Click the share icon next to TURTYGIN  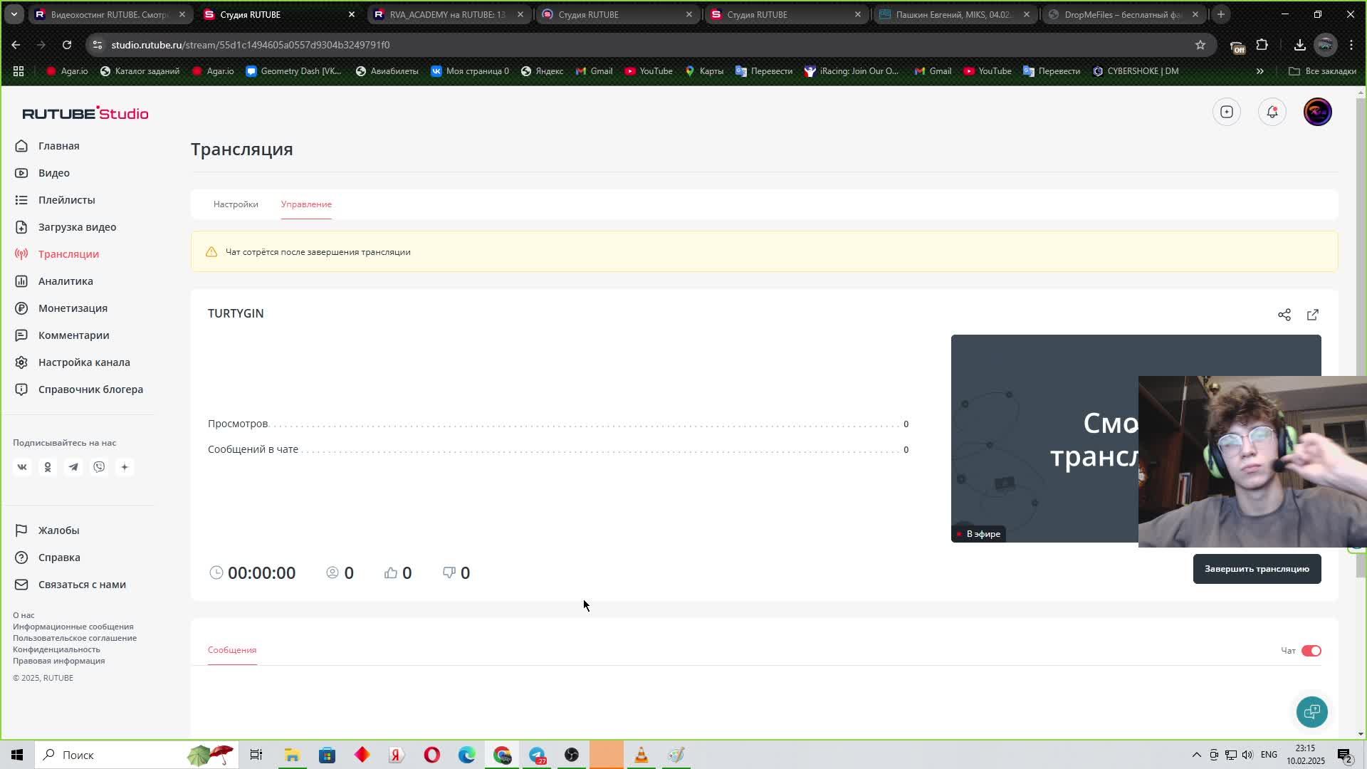coord(1284,315)
